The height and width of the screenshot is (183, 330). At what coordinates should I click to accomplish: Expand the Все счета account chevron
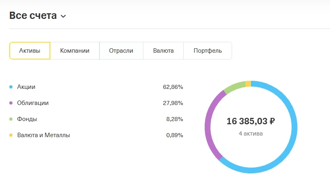point(63,16)
